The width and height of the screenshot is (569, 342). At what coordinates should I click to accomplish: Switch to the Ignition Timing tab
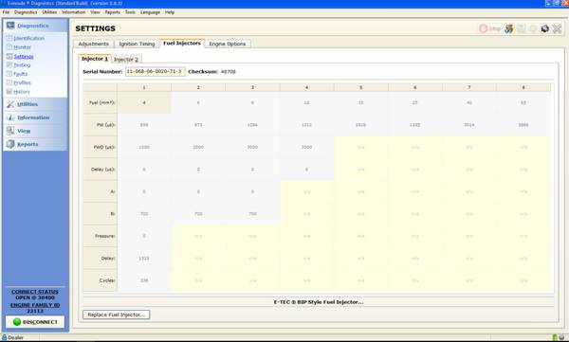pos(137,44)
